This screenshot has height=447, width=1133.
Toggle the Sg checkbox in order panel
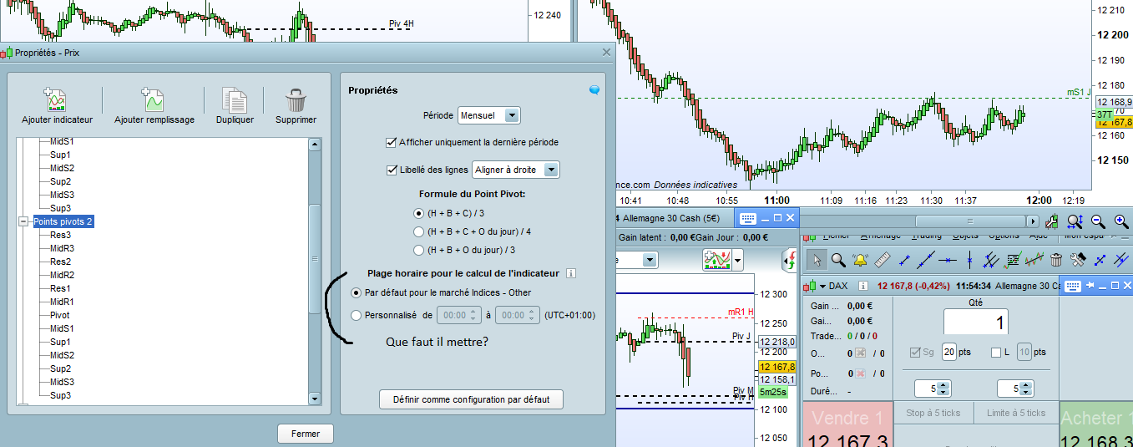click(x=916, y=353)
